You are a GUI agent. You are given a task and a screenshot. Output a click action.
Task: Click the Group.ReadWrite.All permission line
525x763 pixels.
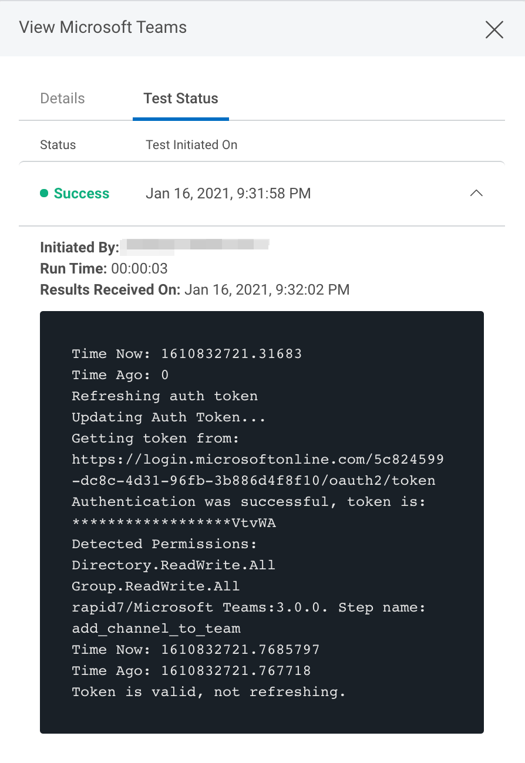click(156, 586)
